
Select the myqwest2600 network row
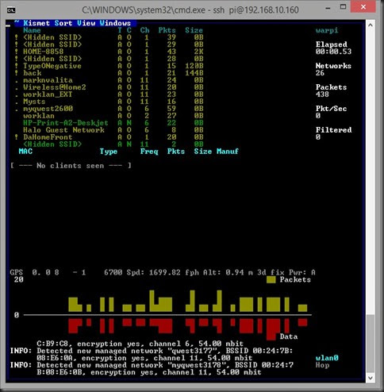coord(109,109)
